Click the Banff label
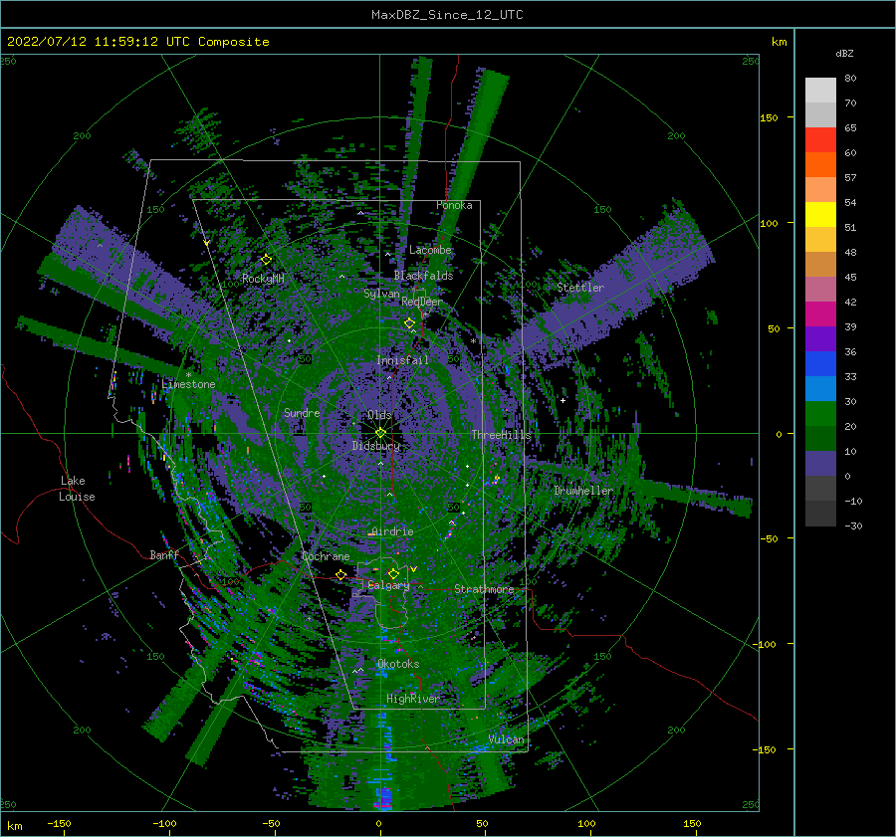 [164, 555]
